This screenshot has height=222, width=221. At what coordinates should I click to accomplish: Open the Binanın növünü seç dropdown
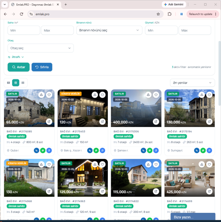(109, 30)
